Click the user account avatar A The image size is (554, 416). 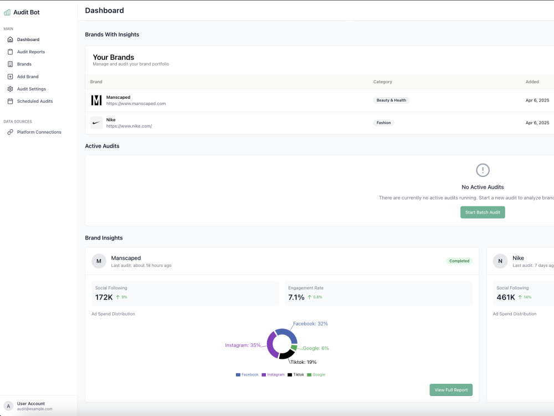(8, 406)
